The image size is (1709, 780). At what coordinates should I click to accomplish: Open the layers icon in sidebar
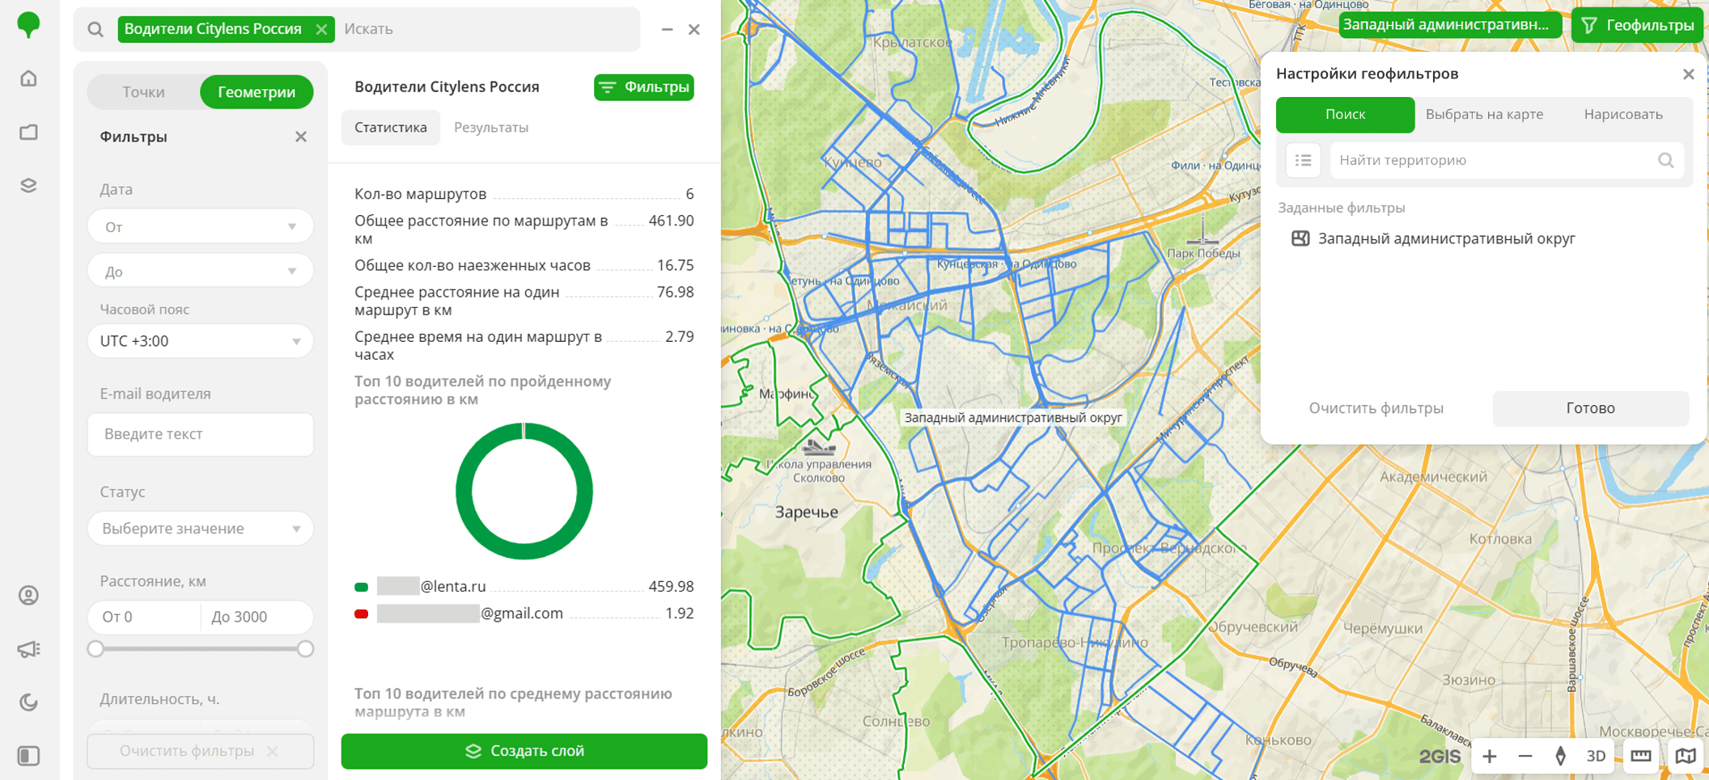pos(29,186)
